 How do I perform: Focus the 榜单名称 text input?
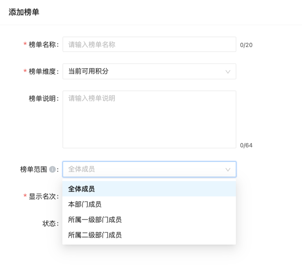(149, 44)
